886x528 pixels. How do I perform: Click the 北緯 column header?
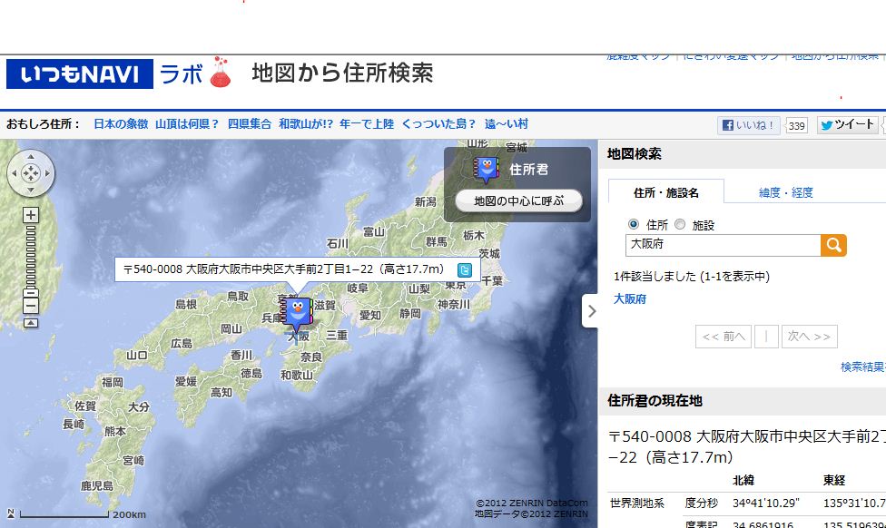click(x=743, y=480)
